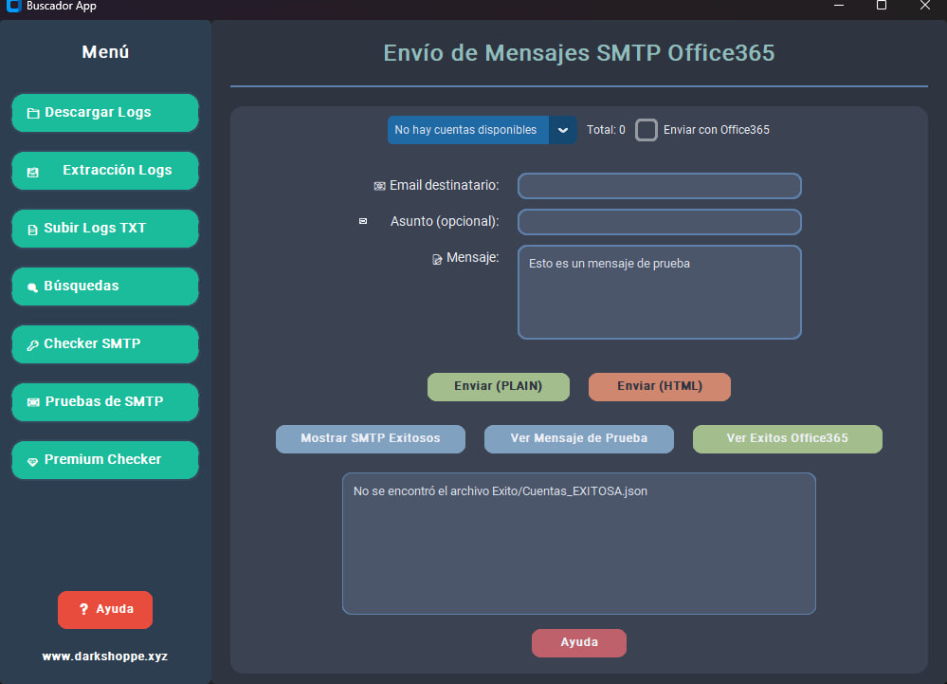Click the question mark icon on Ayuda
The height and width of the screenshot is (684, 947).
[83, 610]
